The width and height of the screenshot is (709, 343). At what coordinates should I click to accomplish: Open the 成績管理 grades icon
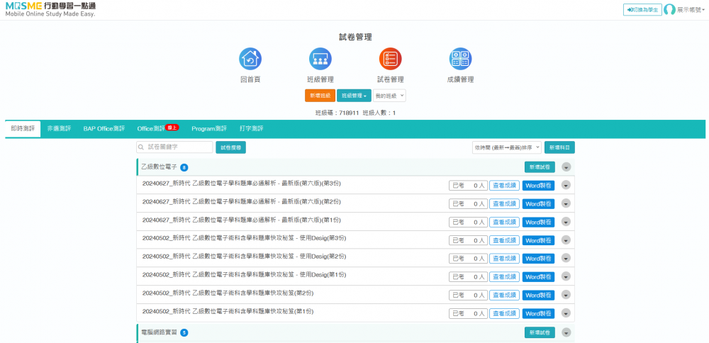pos(460,59)
